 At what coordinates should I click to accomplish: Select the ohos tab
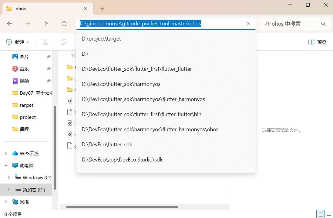coord(48,9)
